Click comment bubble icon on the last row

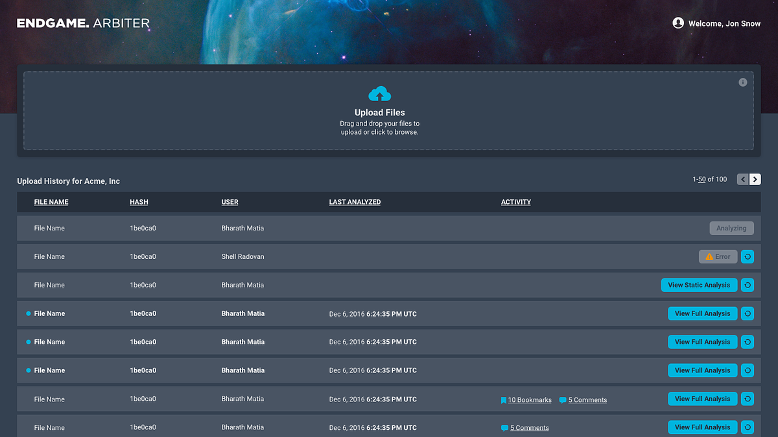click(x=504, y=428)
